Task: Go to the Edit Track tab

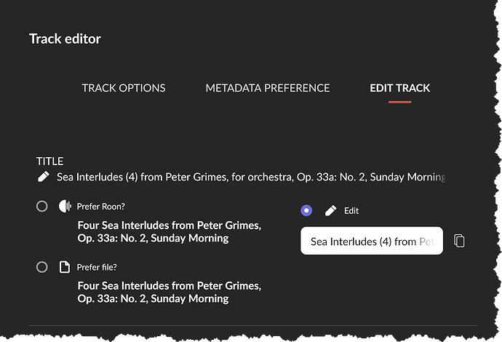Action: tap(399, 88)
